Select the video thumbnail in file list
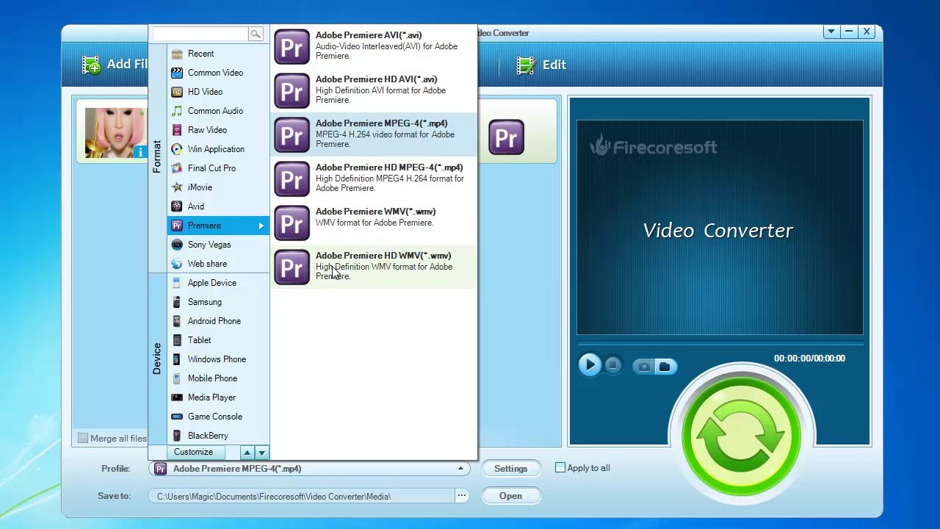 click(x=115, y=132)
